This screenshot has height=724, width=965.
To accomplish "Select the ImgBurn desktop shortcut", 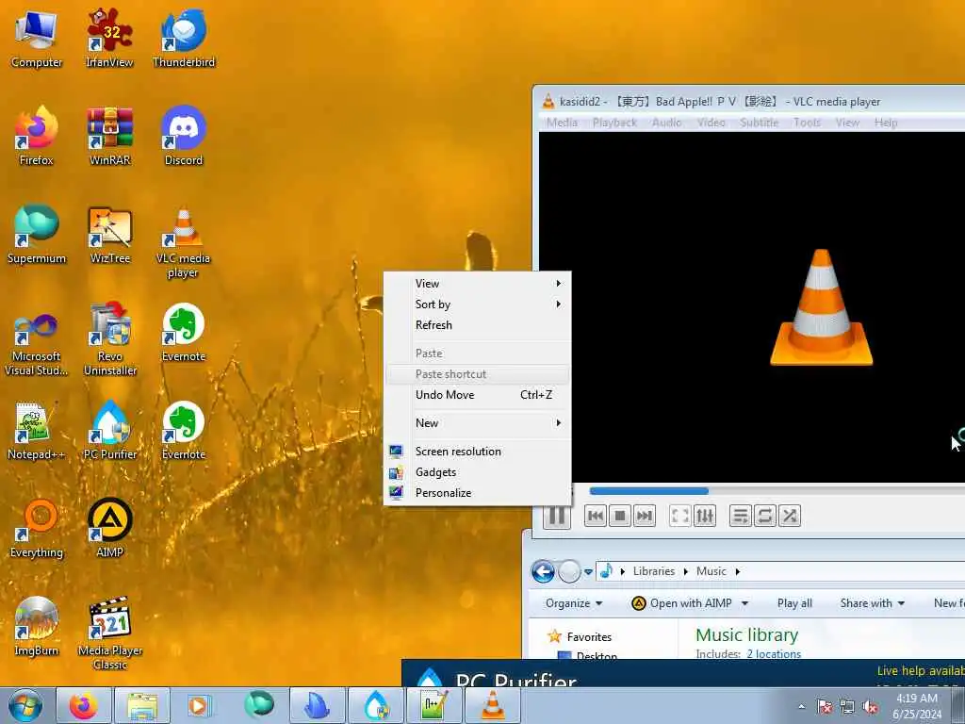I will tap(37, 627).
